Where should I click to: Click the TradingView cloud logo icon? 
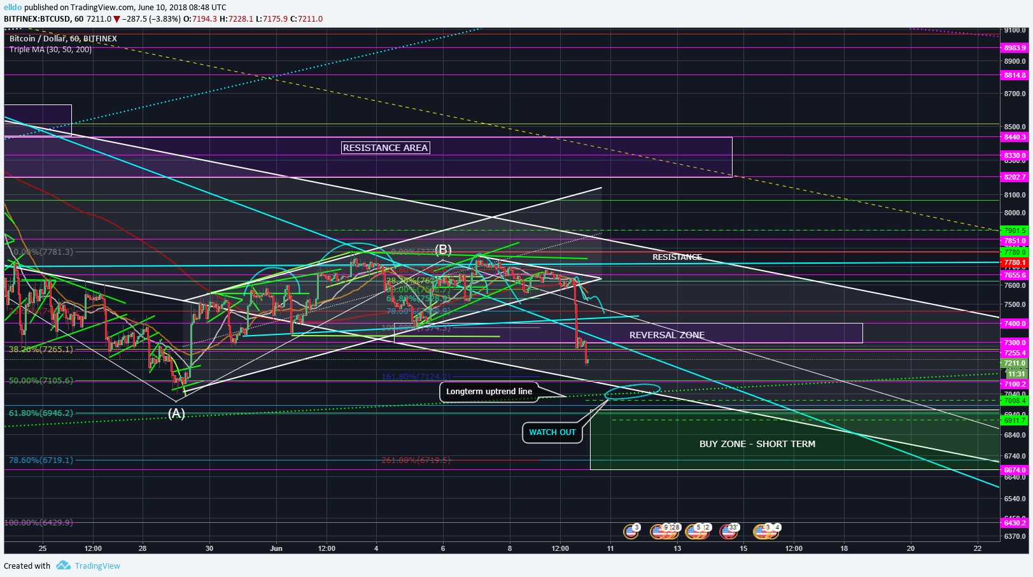click(63, 566)
